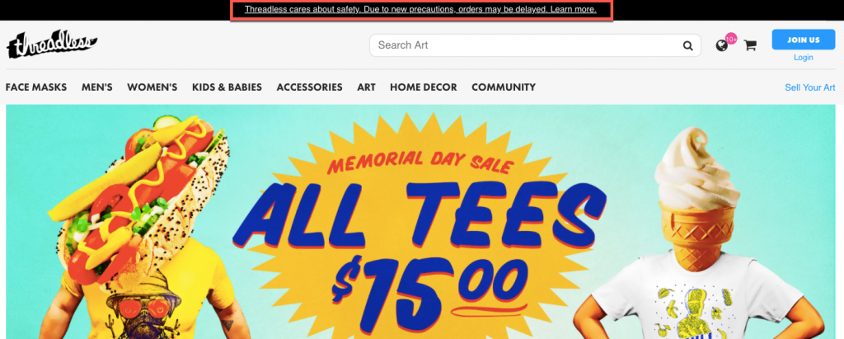The height and width of the screenshot is (339, 844).
Task: Click the ice cream cone head model
Action: click(x=700, y=238)
